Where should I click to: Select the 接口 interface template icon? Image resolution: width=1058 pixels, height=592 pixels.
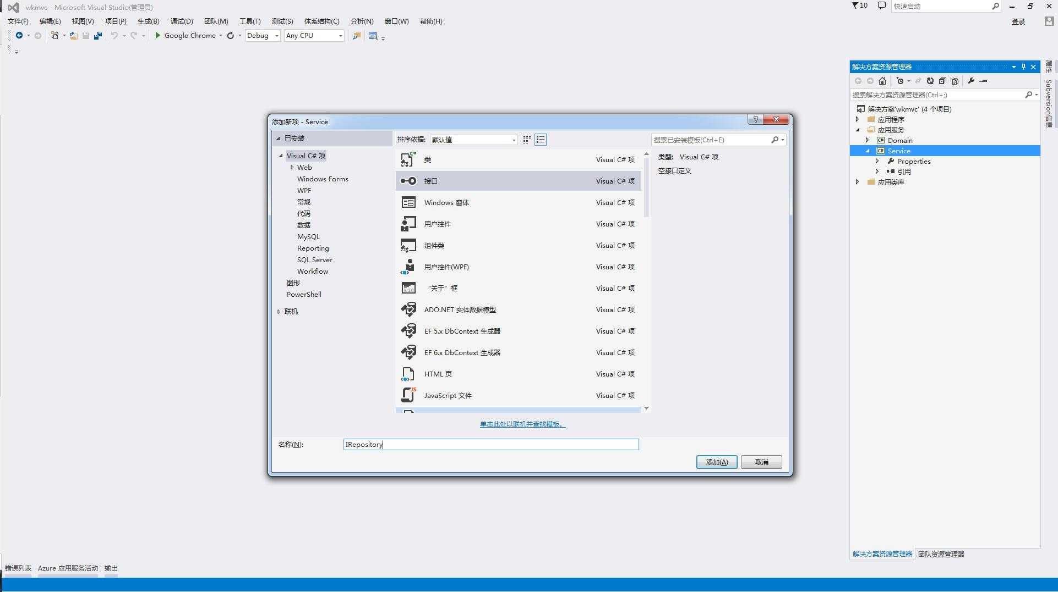click(408, 181)
